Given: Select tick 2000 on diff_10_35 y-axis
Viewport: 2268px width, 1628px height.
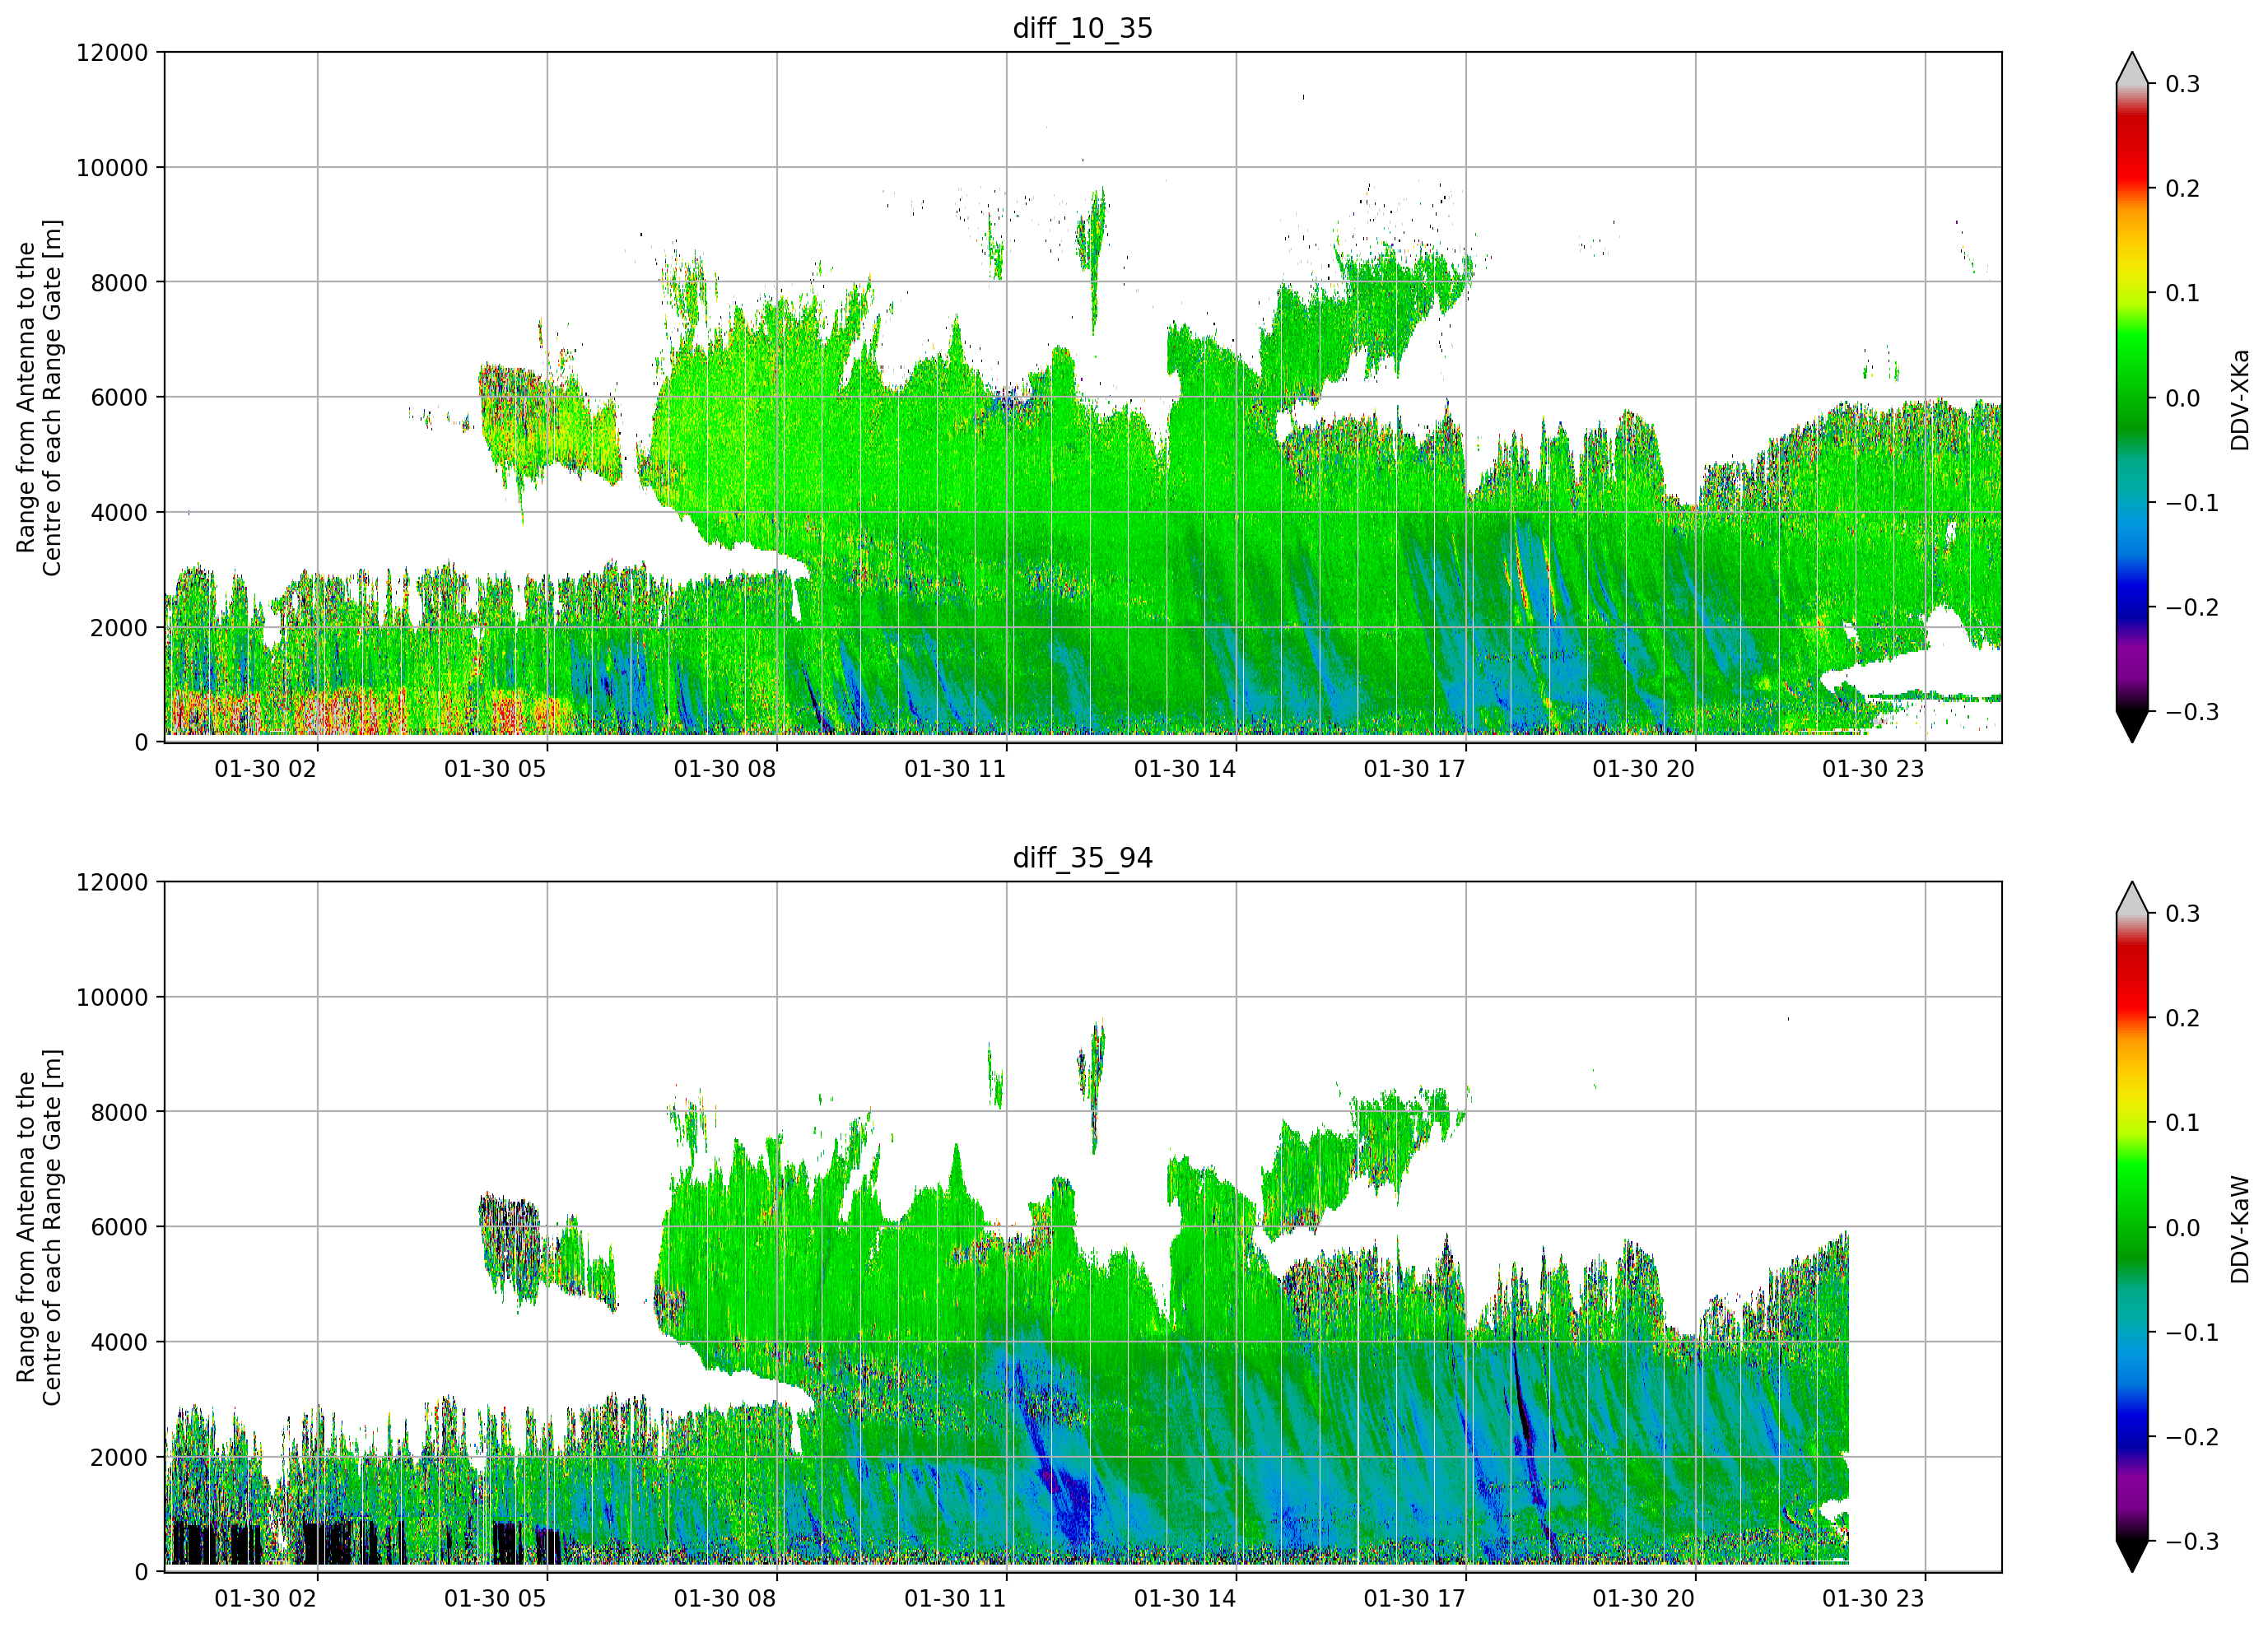Looking at the screenshot, I should click(x=119, y=627).
